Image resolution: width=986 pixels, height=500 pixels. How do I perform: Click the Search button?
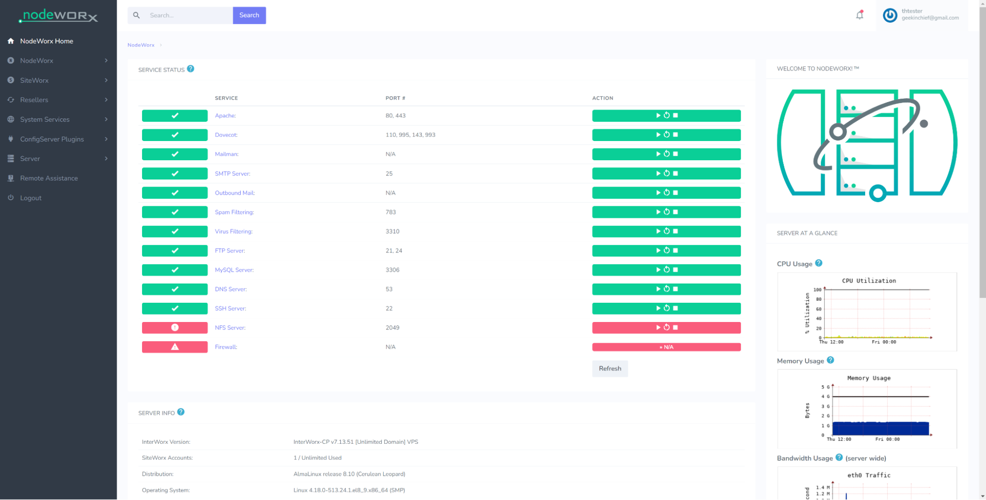tap(249, 15)
